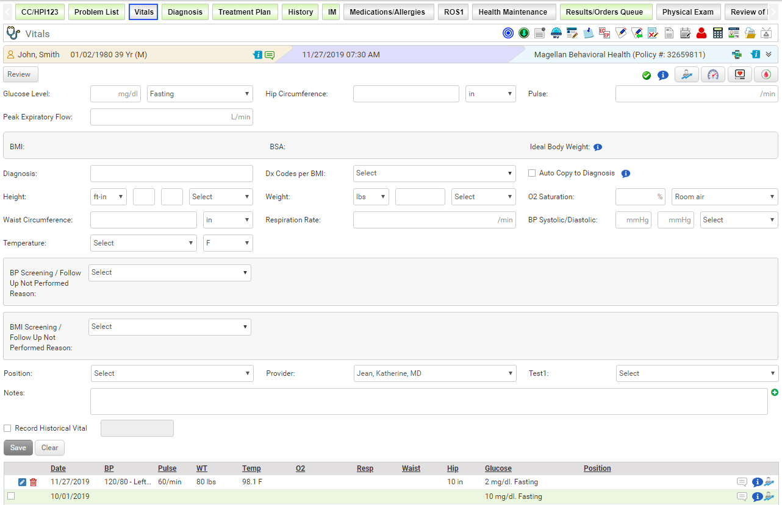Delete the 11/27/2019 vitals record
Viewport: 782px width, 505px height.
[33, 482]
